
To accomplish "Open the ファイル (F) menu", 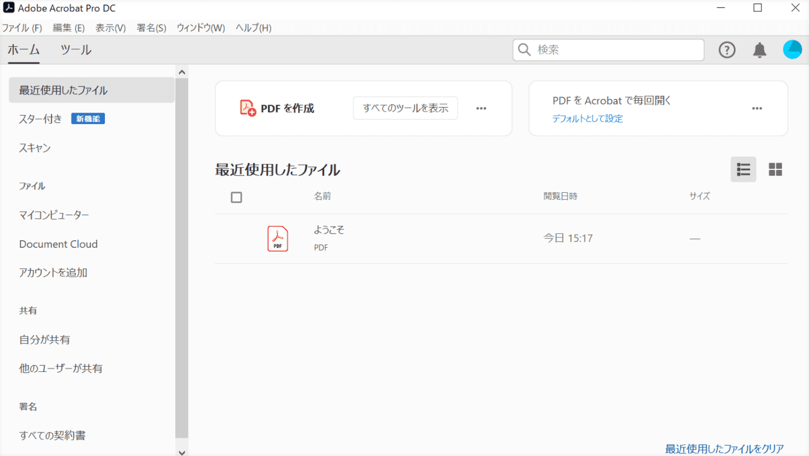I will pyautogui.click(x=22, y=28).
